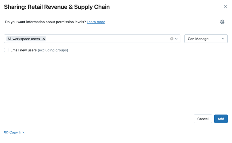232x143 pixels.
Task: Remove the All workspace users chip
Action: [x=44, y=39]
